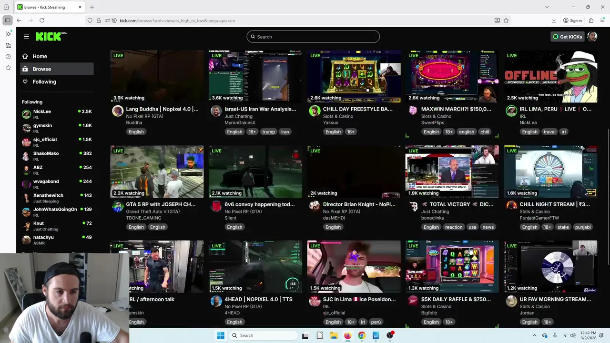Open OBS Studio from taskbar

[390, 335]
